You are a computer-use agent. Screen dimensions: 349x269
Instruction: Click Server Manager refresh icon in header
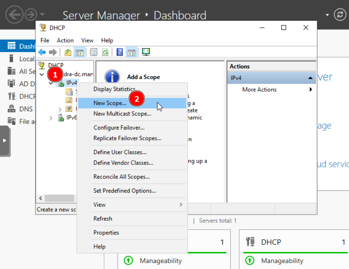(340, 15)
